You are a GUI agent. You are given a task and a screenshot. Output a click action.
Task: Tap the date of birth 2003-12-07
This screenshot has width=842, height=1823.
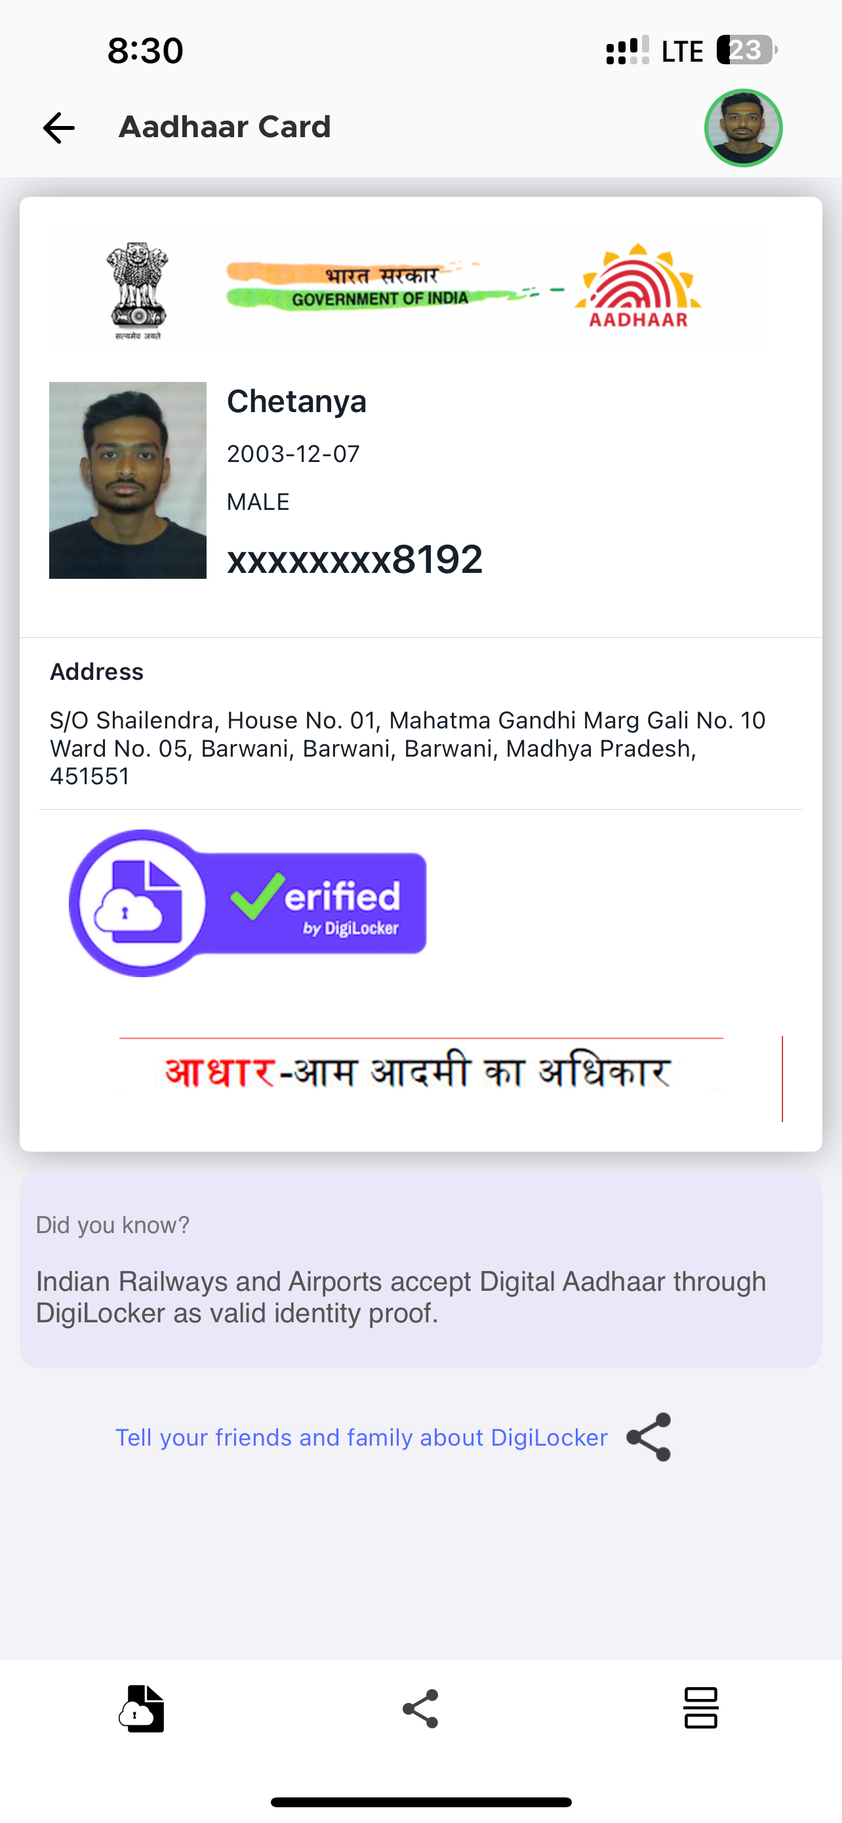point(293,453)
